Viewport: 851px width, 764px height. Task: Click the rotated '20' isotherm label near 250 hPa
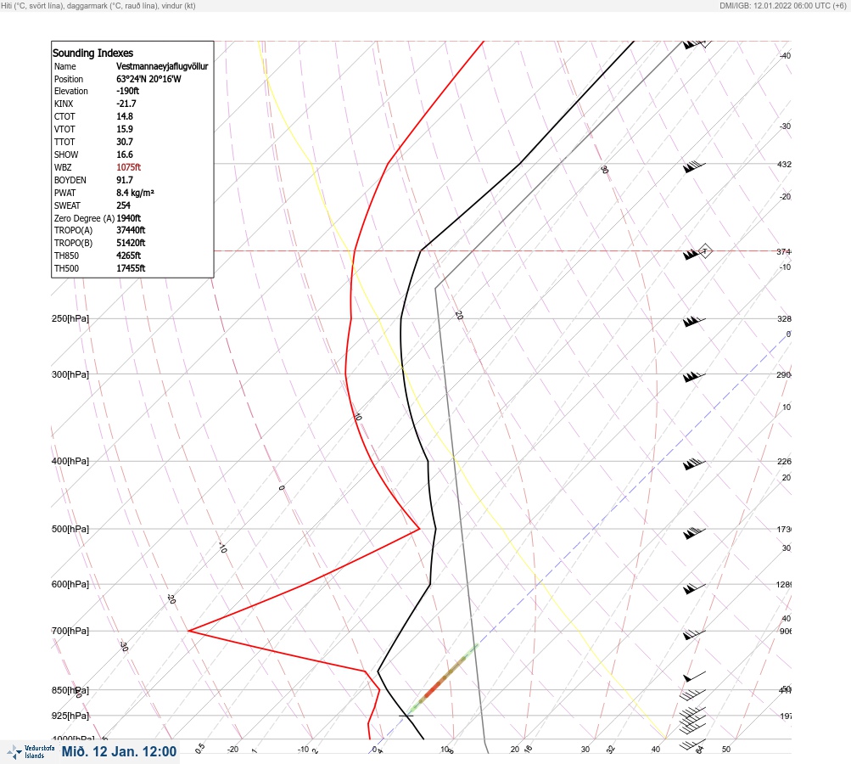click(x=459, y=315)
